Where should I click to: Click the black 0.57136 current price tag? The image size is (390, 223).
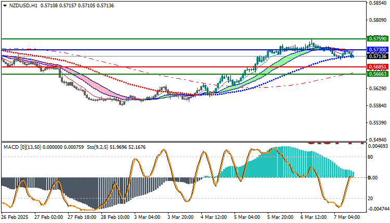point(378,57)
